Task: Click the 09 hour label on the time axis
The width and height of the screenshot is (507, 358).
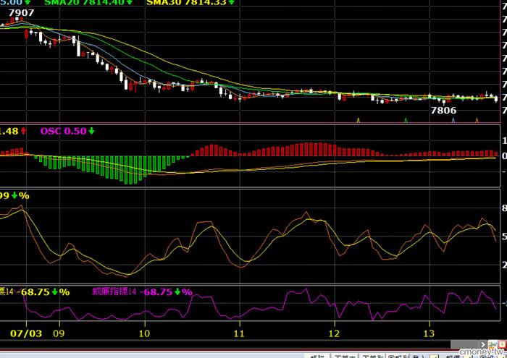Action: (x=59, y=333)
